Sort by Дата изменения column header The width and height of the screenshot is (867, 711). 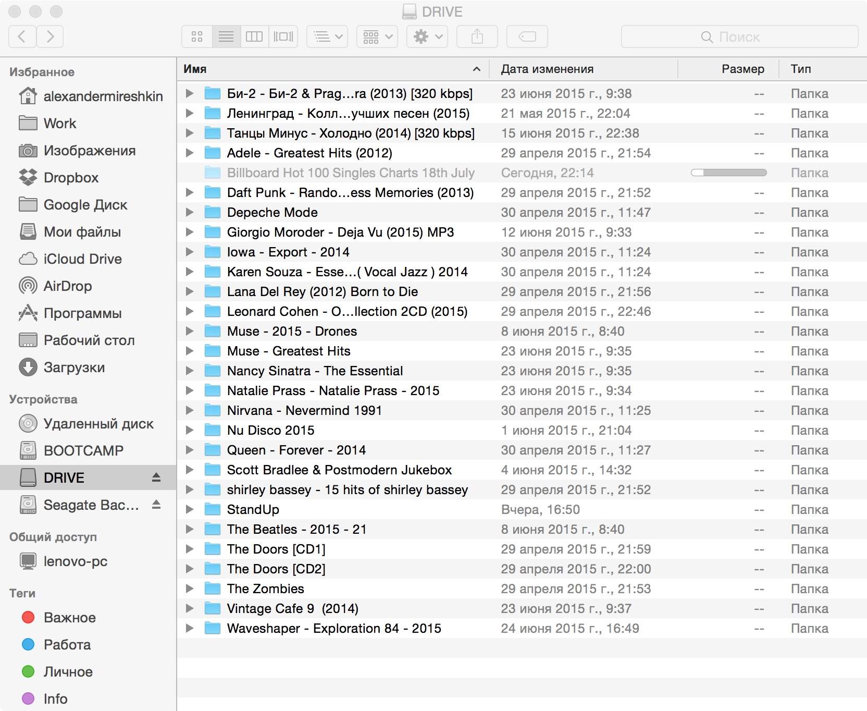(x=584, y=69)
